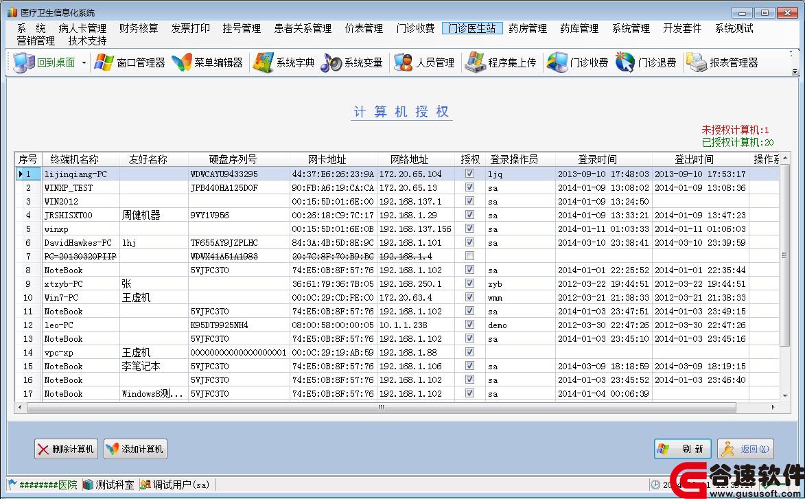Click 添加计算机 button

pos(135,449)
